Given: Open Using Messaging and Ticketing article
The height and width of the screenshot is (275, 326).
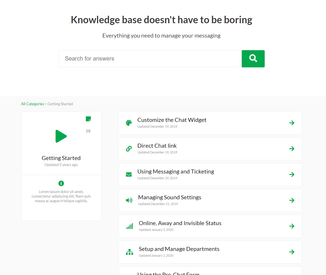Looking at the screenshot, I should coord(176,171).
